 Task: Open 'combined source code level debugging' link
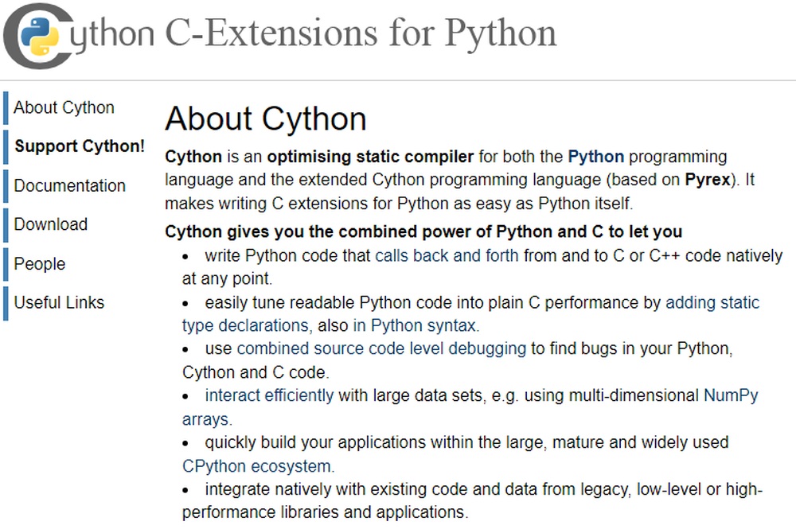click(x=381, y=349)
